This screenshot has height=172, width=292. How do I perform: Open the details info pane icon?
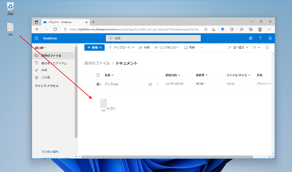pos(267,48)
